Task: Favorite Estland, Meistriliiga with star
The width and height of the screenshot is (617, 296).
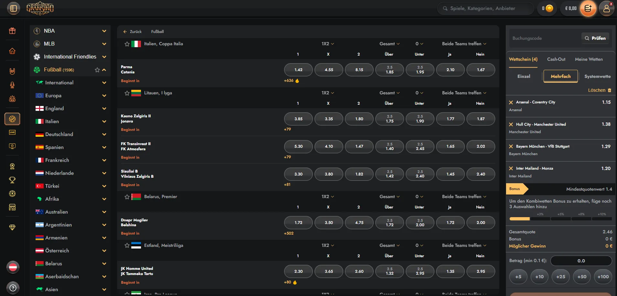Action: click(127, 246)
